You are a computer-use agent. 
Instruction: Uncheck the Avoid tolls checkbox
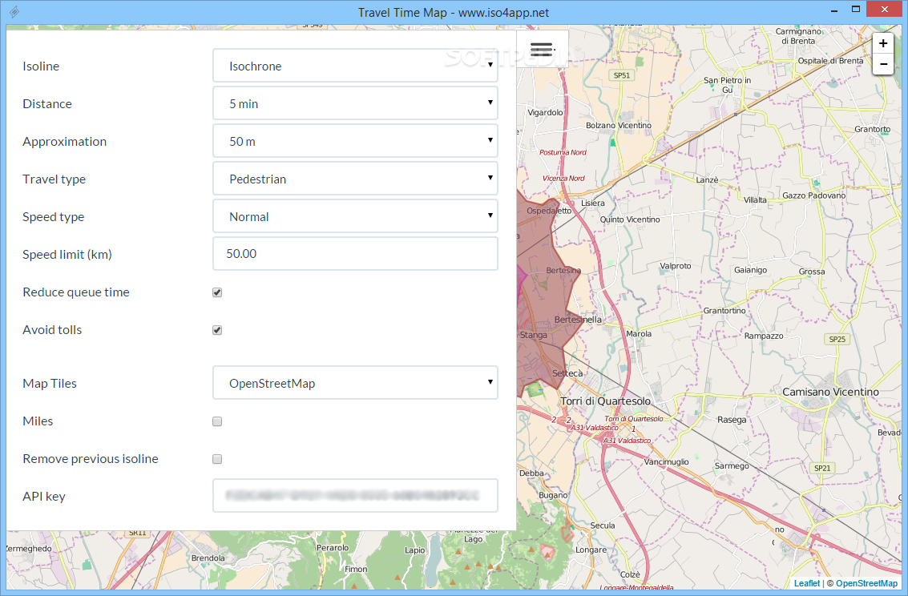click(217, 330)
